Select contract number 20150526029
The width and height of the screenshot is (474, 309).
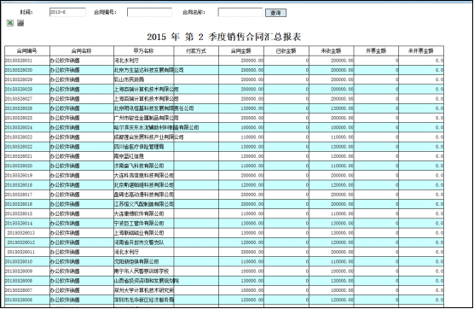pyautogui.click(x=19, y=79)
